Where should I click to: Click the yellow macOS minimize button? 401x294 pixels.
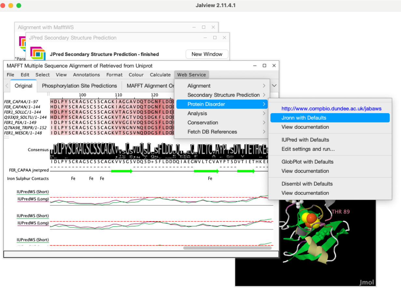coord(11,6)
